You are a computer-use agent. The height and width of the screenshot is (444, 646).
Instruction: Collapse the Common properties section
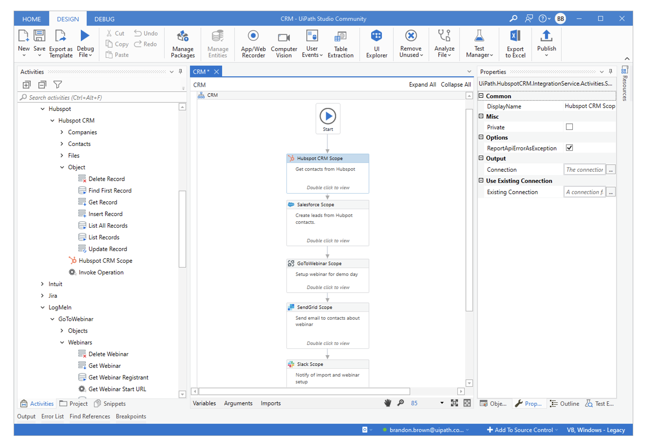coord(481,96)
